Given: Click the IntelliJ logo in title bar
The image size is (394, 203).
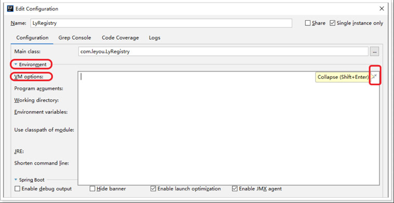Looking at the screenshot, I should pos(10,8).
